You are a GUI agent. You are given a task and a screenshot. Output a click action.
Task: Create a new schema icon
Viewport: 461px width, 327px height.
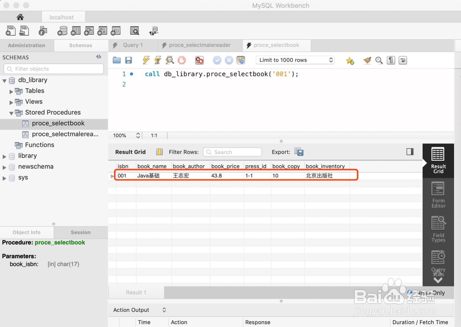pos(62,31)
